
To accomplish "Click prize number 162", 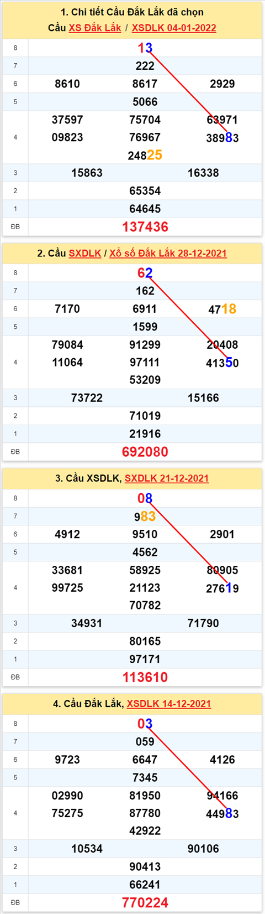I will tap(145, 291).
